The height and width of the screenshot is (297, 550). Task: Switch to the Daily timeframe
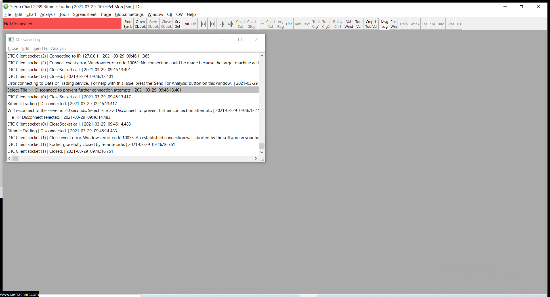pos(404,24)
